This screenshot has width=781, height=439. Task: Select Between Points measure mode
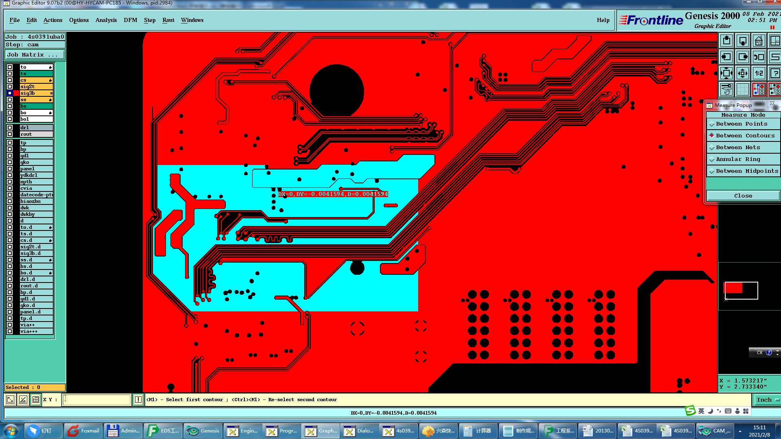pyautogui.click(x=741, y=124)
